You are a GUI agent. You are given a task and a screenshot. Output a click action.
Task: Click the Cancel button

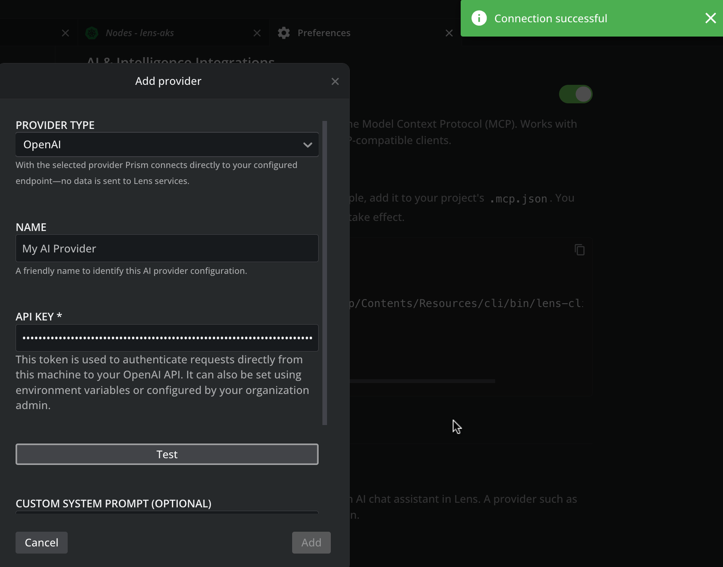pos(42,542)
